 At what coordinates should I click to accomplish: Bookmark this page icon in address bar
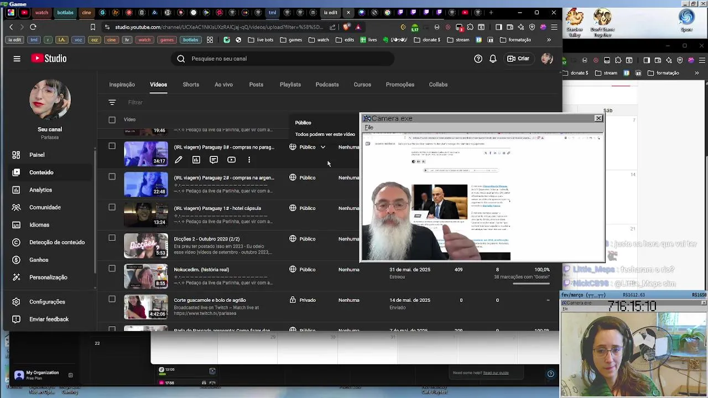click(x=92, y=27)
